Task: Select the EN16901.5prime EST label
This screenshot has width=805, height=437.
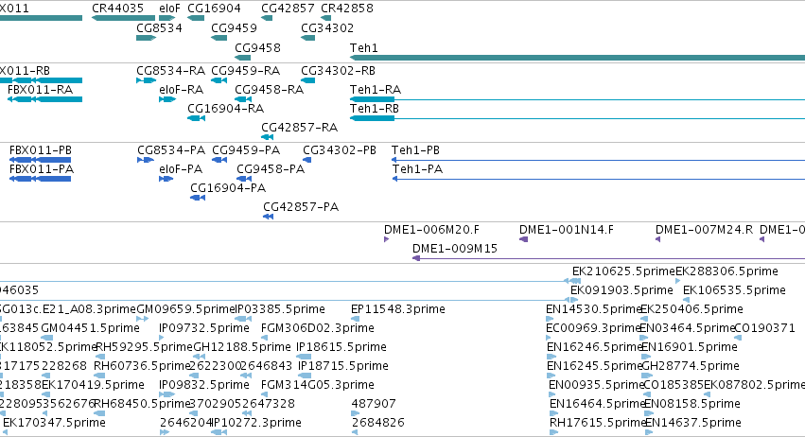Action: [x=690, y=347]
